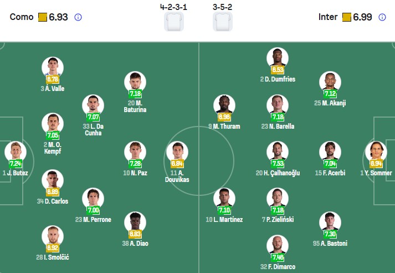
Task: Select goalkeeper J. Butez avatar
Action: 15,151
